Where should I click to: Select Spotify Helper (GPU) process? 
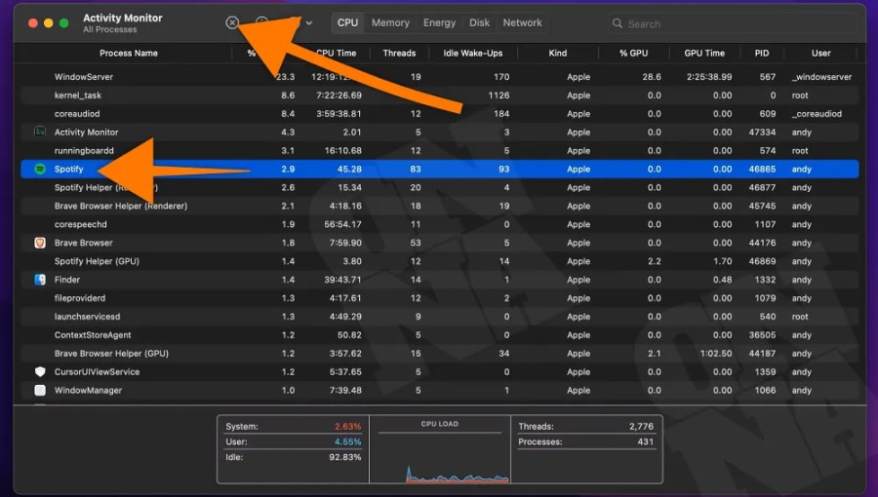click(x=97, y=261)
